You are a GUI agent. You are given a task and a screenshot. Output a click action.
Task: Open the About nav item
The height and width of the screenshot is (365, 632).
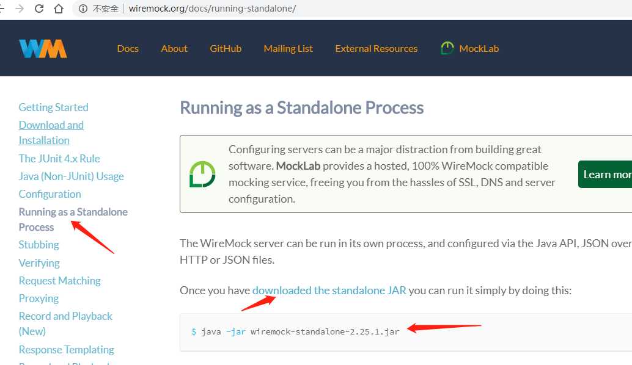pos(174,49)
